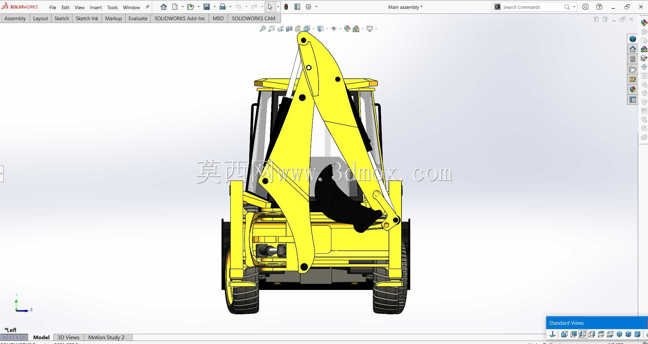Click the Rebuild traffic light icon
Viewport: 648px width, 344px height.
[286, 7]
